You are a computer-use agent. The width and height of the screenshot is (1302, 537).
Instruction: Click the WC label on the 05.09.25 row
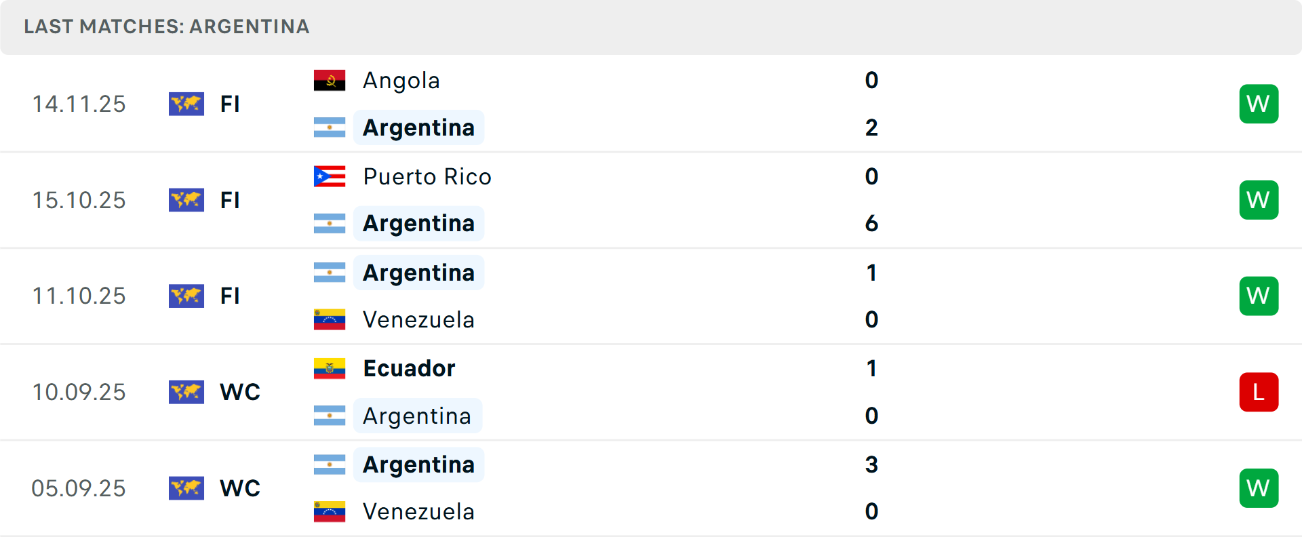[239, 488]
